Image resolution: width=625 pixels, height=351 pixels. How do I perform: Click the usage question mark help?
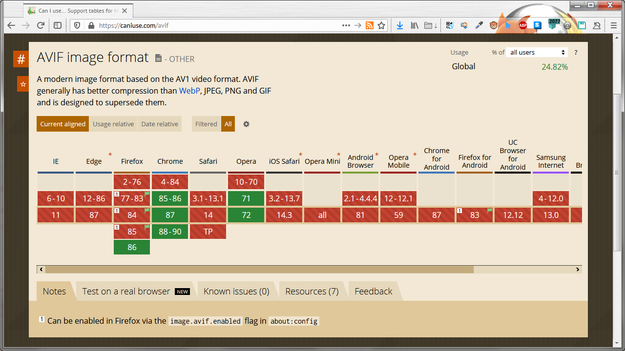(576, 52)
